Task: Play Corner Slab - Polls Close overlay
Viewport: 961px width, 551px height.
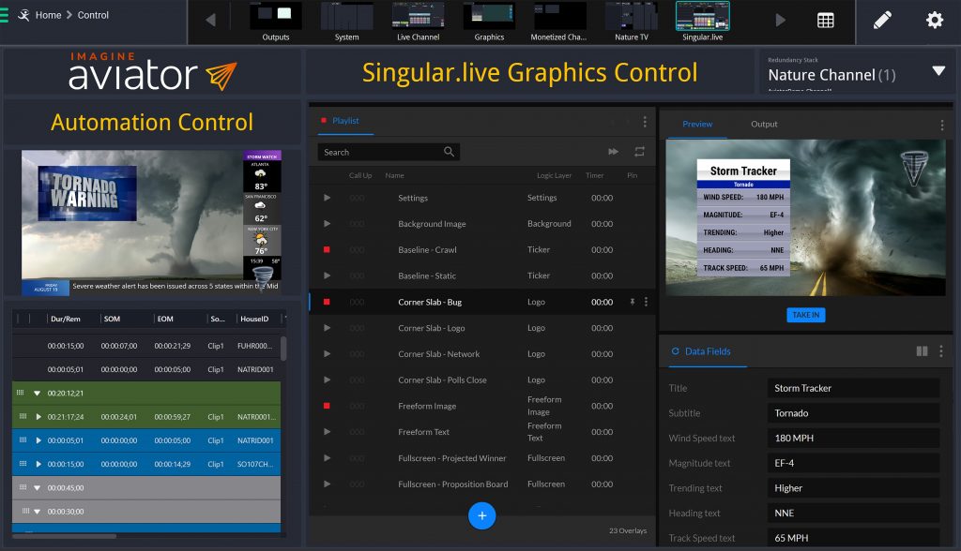Action: click(x=327, y=380)
